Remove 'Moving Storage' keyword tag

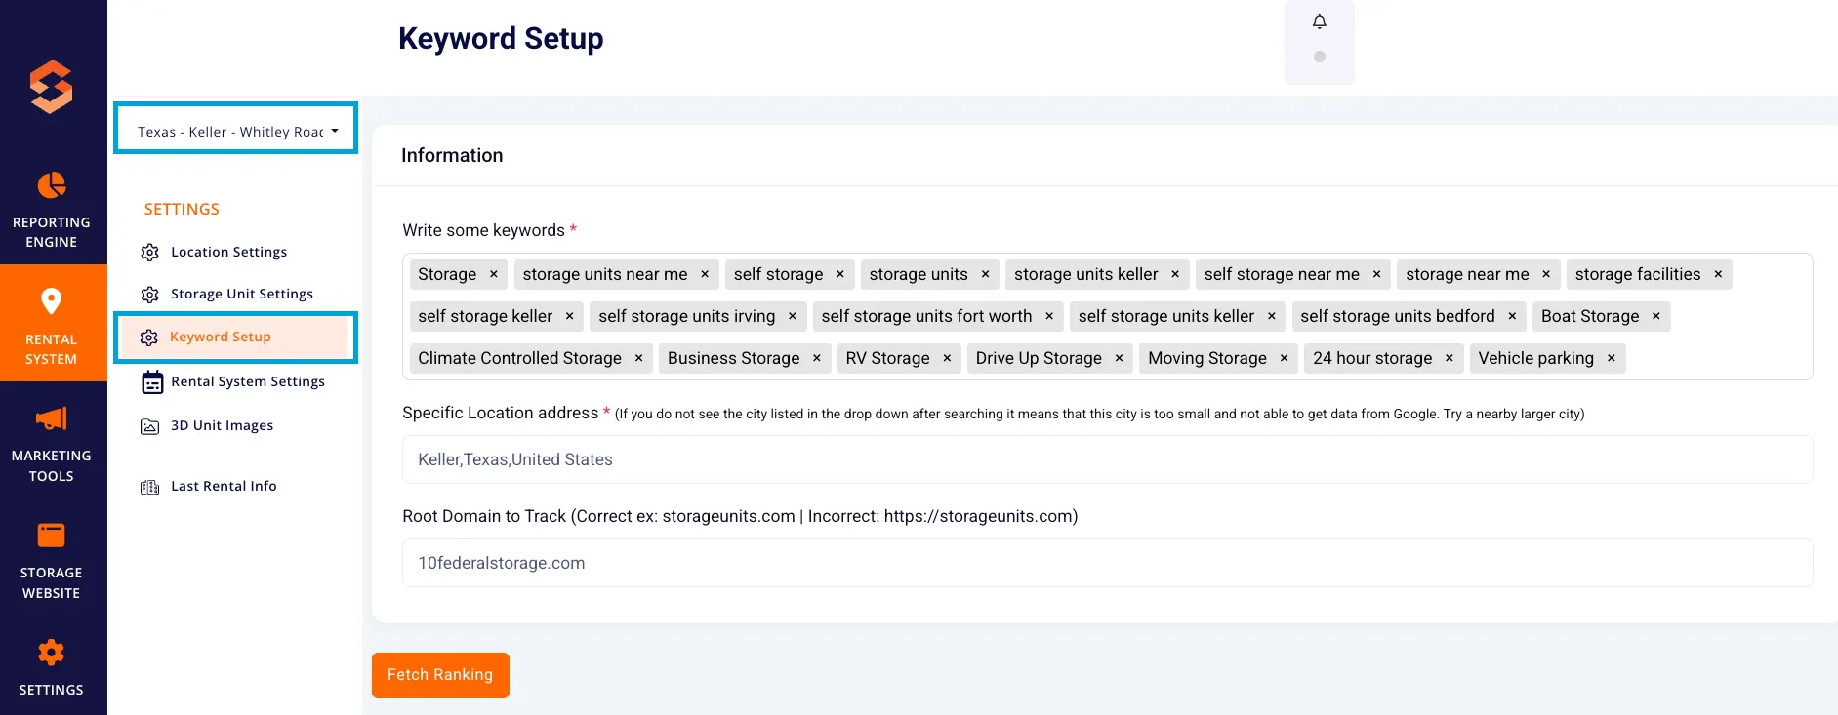[x=1284, y=358]
